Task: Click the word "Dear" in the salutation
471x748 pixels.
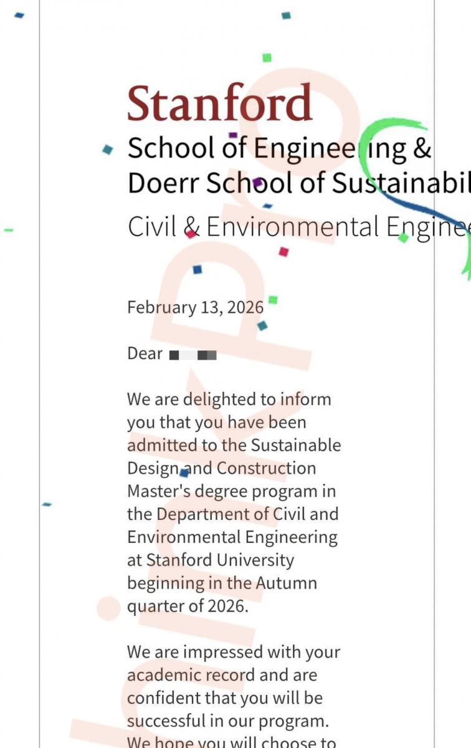Action: click(x=145, y=353)
